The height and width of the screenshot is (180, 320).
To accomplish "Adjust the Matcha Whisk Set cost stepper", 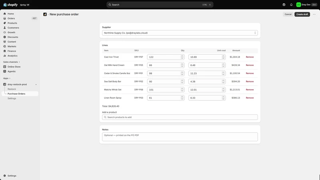I will point(223,90).
